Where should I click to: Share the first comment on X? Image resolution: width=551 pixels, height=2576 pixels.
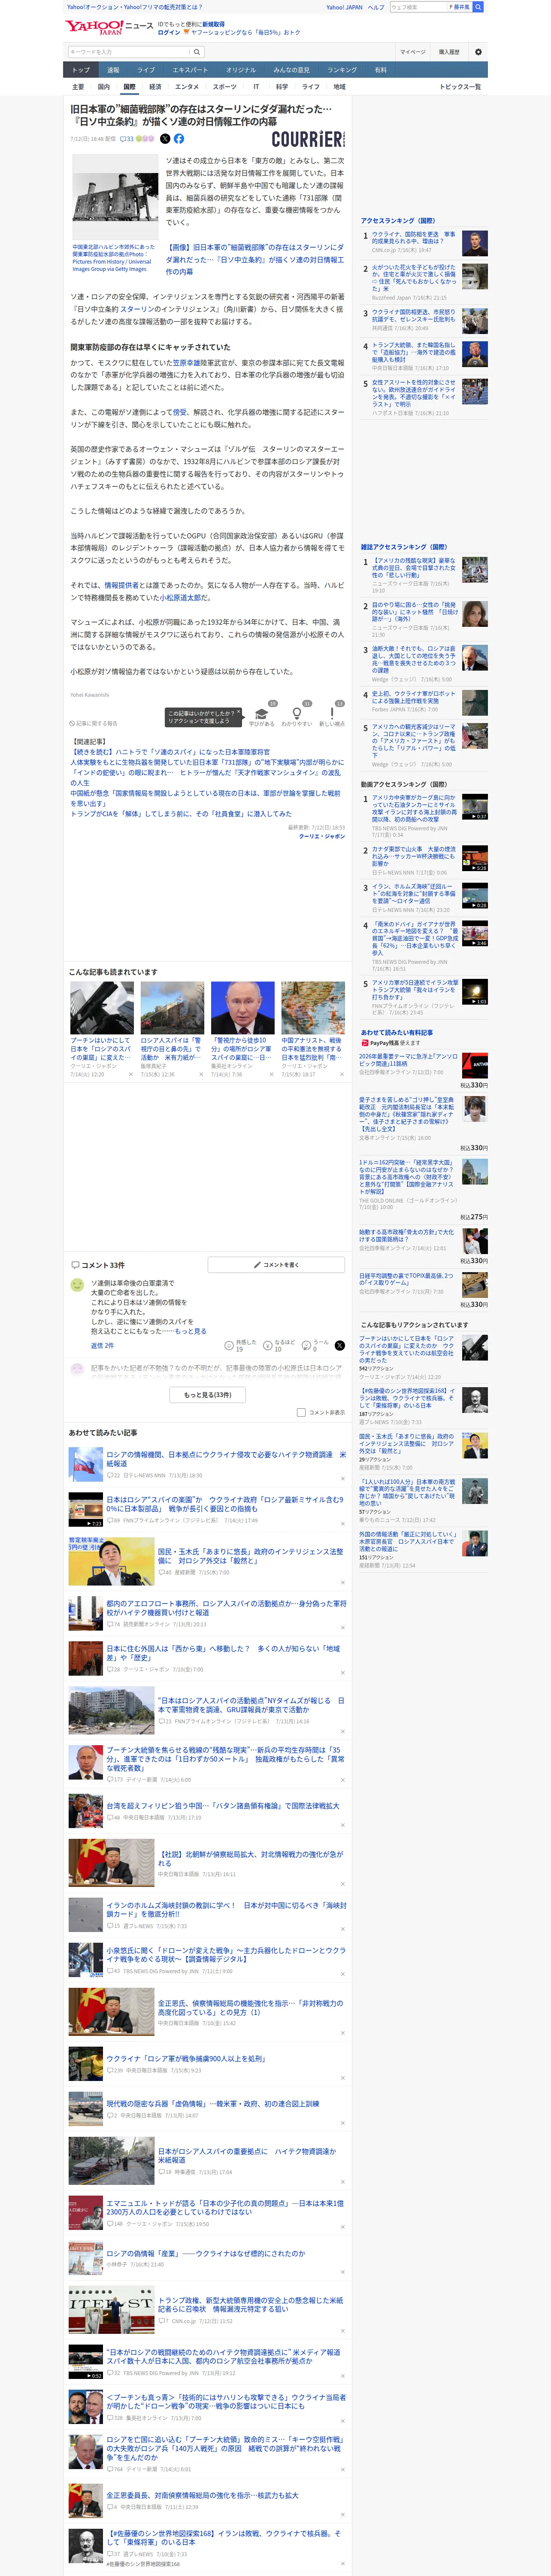pos(339,1346)
